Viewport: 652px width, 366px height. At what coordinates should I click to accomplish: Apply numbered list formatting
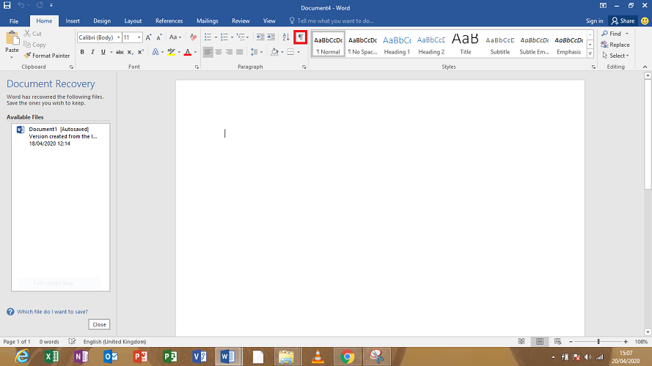click(x=224, y=37)
